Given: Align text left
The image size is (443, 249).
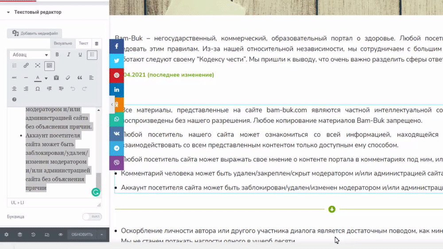Looking at the screenshot, I should [x=91, y=78].
